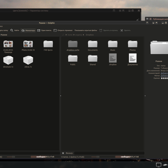The height and width of the screenshot is (168, 168).
Task: Expand breadcrumb arrow after home
Action: (74, 35)
